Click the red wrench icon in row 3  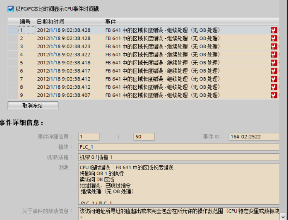[x=274, y=47]
